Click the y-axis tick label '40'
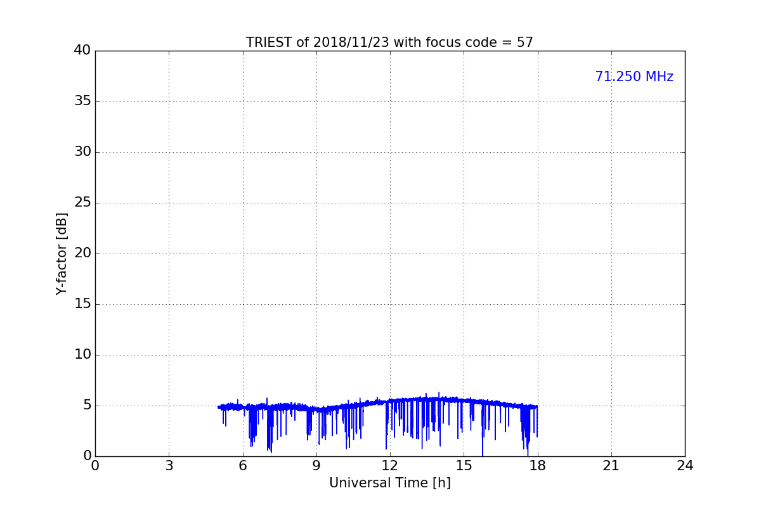 click(x=82, y=51)
